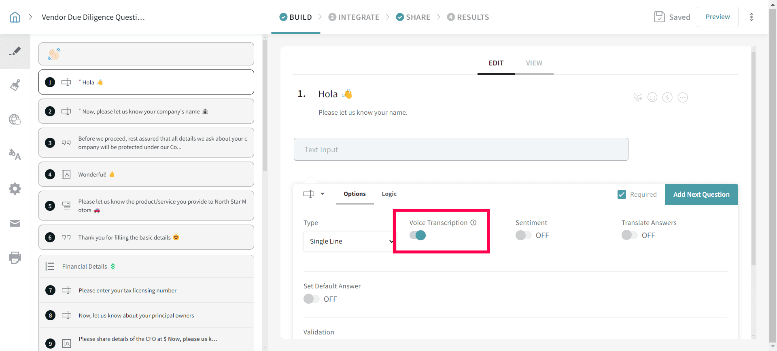Click the emoji smiley icon beside question
Screen dimensions: 777x351
click(x=652, y=97)
